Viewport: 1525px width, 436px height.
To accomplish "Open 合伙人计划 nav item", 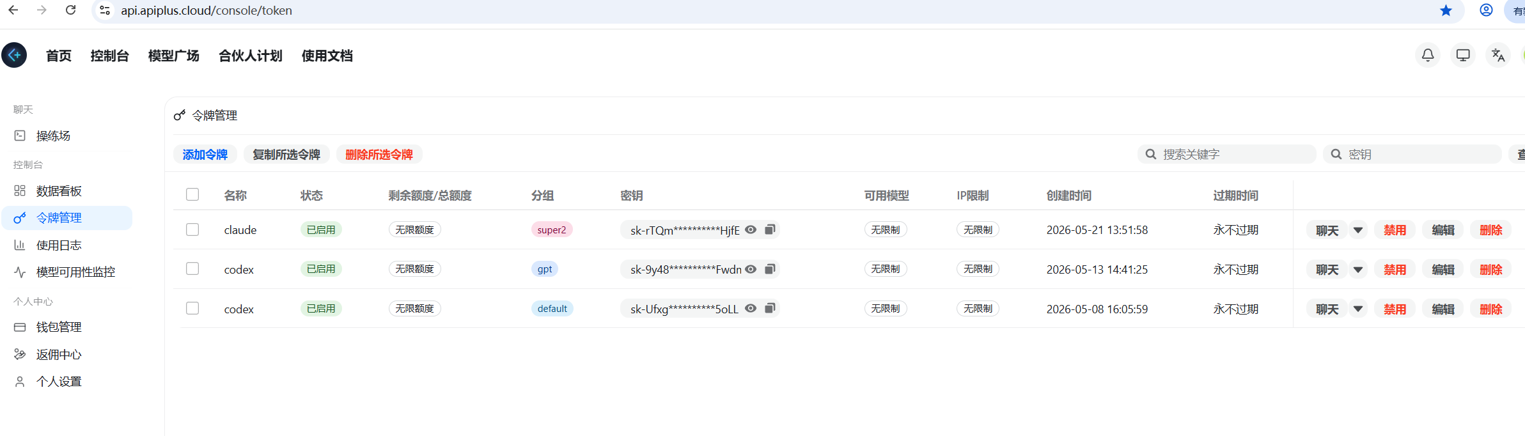I will pyautogui.click(x=251, y=56).
